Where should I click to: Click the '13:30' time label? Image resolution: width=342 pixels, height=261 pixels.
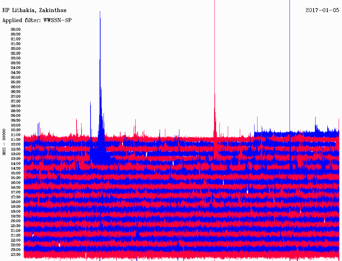pyautogui.click(x=16, y=159)
